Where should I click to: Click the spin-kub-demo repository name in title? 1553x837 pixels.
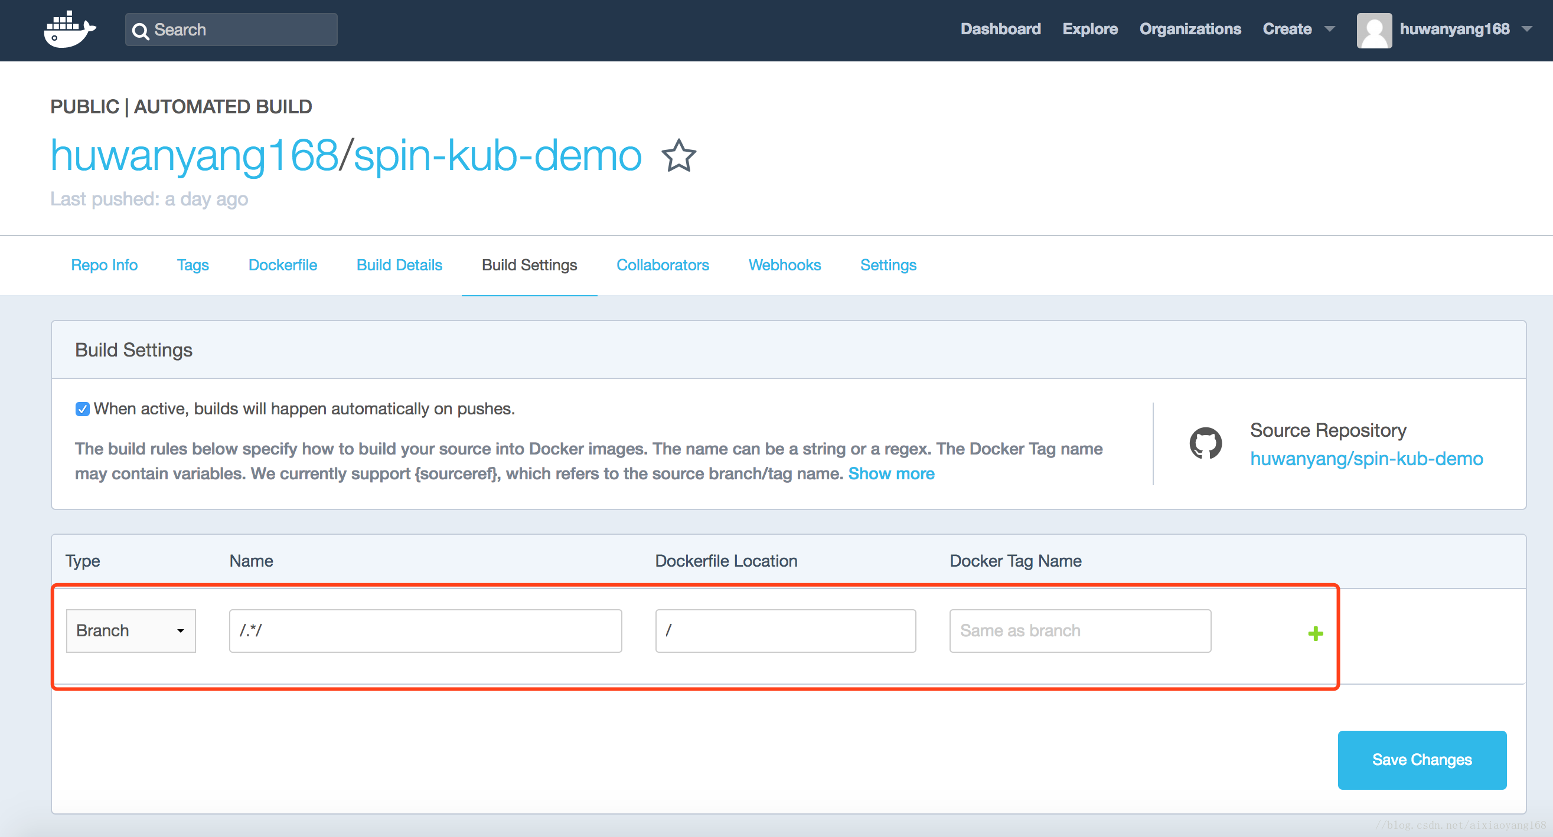coord(497,156)
